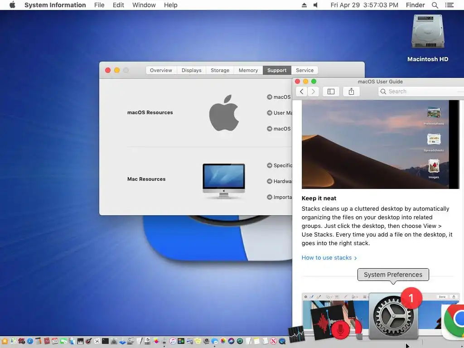The height and width of the screenshot is (348, 464).
Task: Open the System Information app menu
Action: (x=55, y=5)
